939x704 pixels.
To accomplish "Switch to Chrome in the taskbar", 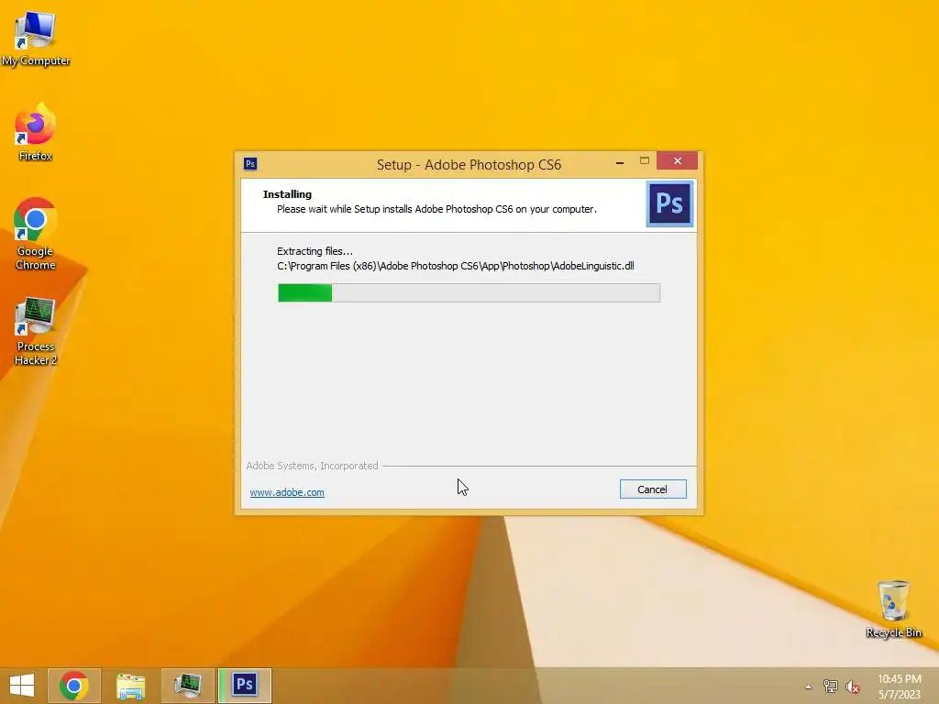I will point(74,686).
